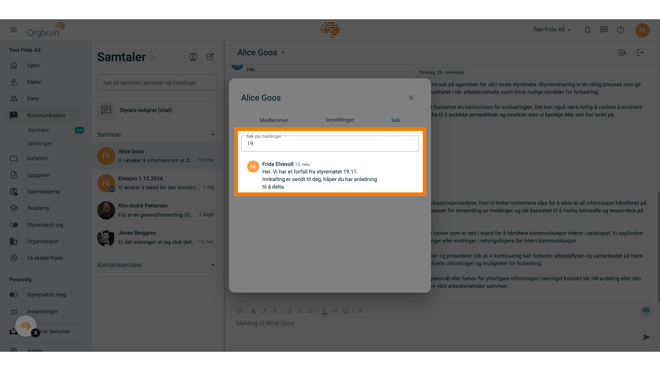The width and height of the screenshot is (660, 371).
Task: Switch to Medlemmer tab
Action: [274, 120]
